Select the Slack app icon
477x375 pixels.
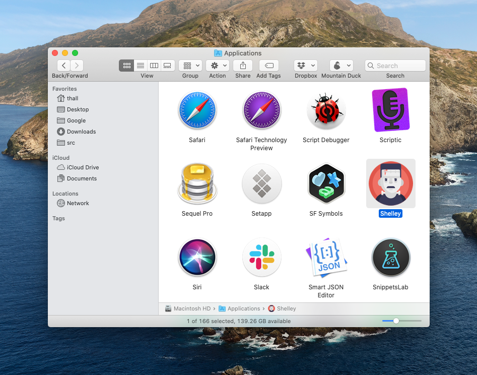click(261, 258)
